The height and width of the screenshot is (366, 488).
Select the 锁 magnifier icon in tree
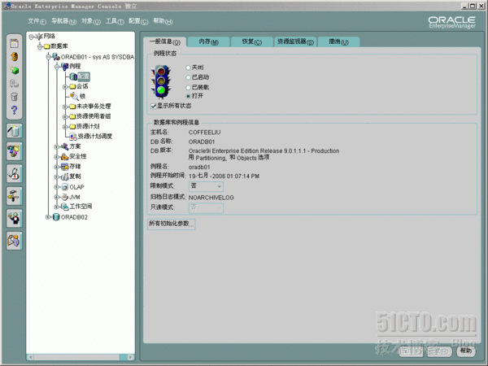(x=74, y=96)
